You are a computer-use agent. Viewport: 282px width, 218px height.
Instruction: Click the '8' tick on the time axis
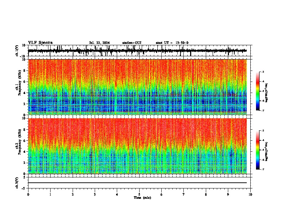click(206, 194)
